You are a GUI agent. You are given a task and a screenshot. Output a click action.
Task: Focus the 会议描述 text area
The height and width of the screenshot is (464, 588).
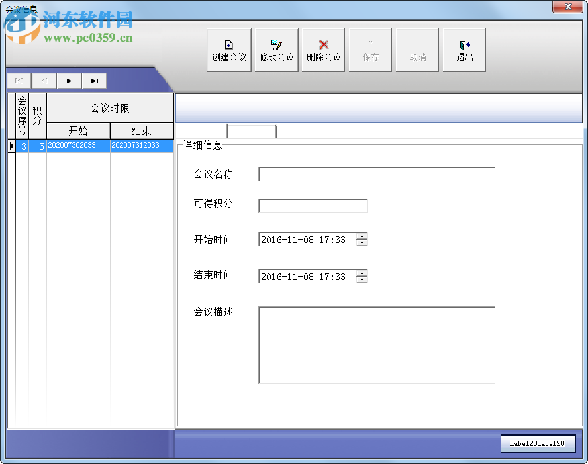point(377,346)
